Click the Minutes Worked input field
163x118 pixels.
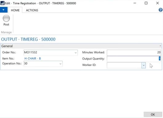134,53
